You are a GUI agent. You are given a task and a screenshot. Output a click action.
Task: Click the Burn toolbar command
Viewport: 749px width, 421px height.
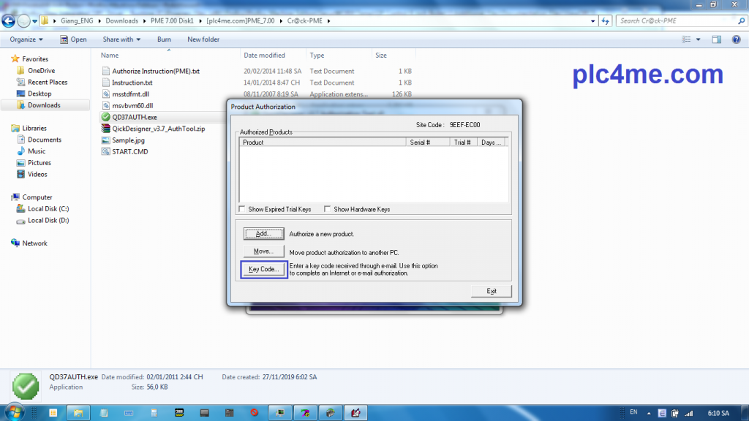[x=164, y=39]
